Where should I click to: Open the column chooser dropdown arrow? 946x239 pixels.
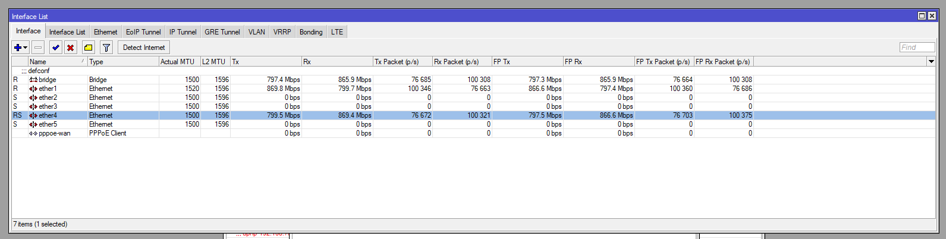(x=931, y=61)
